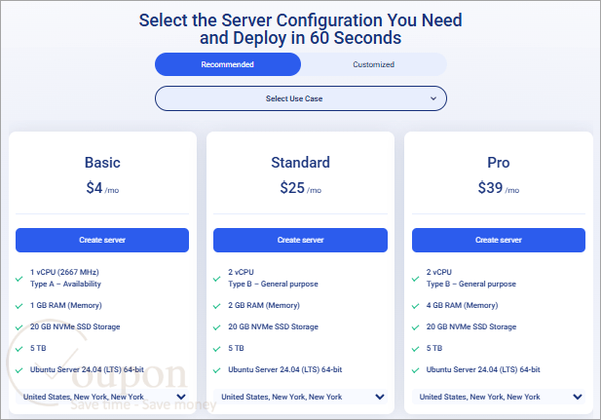This screenshot has width=601, height=420.
Task: Click the checkmark beside 1 GB RAM (Memory)
Action: (19, 306)
